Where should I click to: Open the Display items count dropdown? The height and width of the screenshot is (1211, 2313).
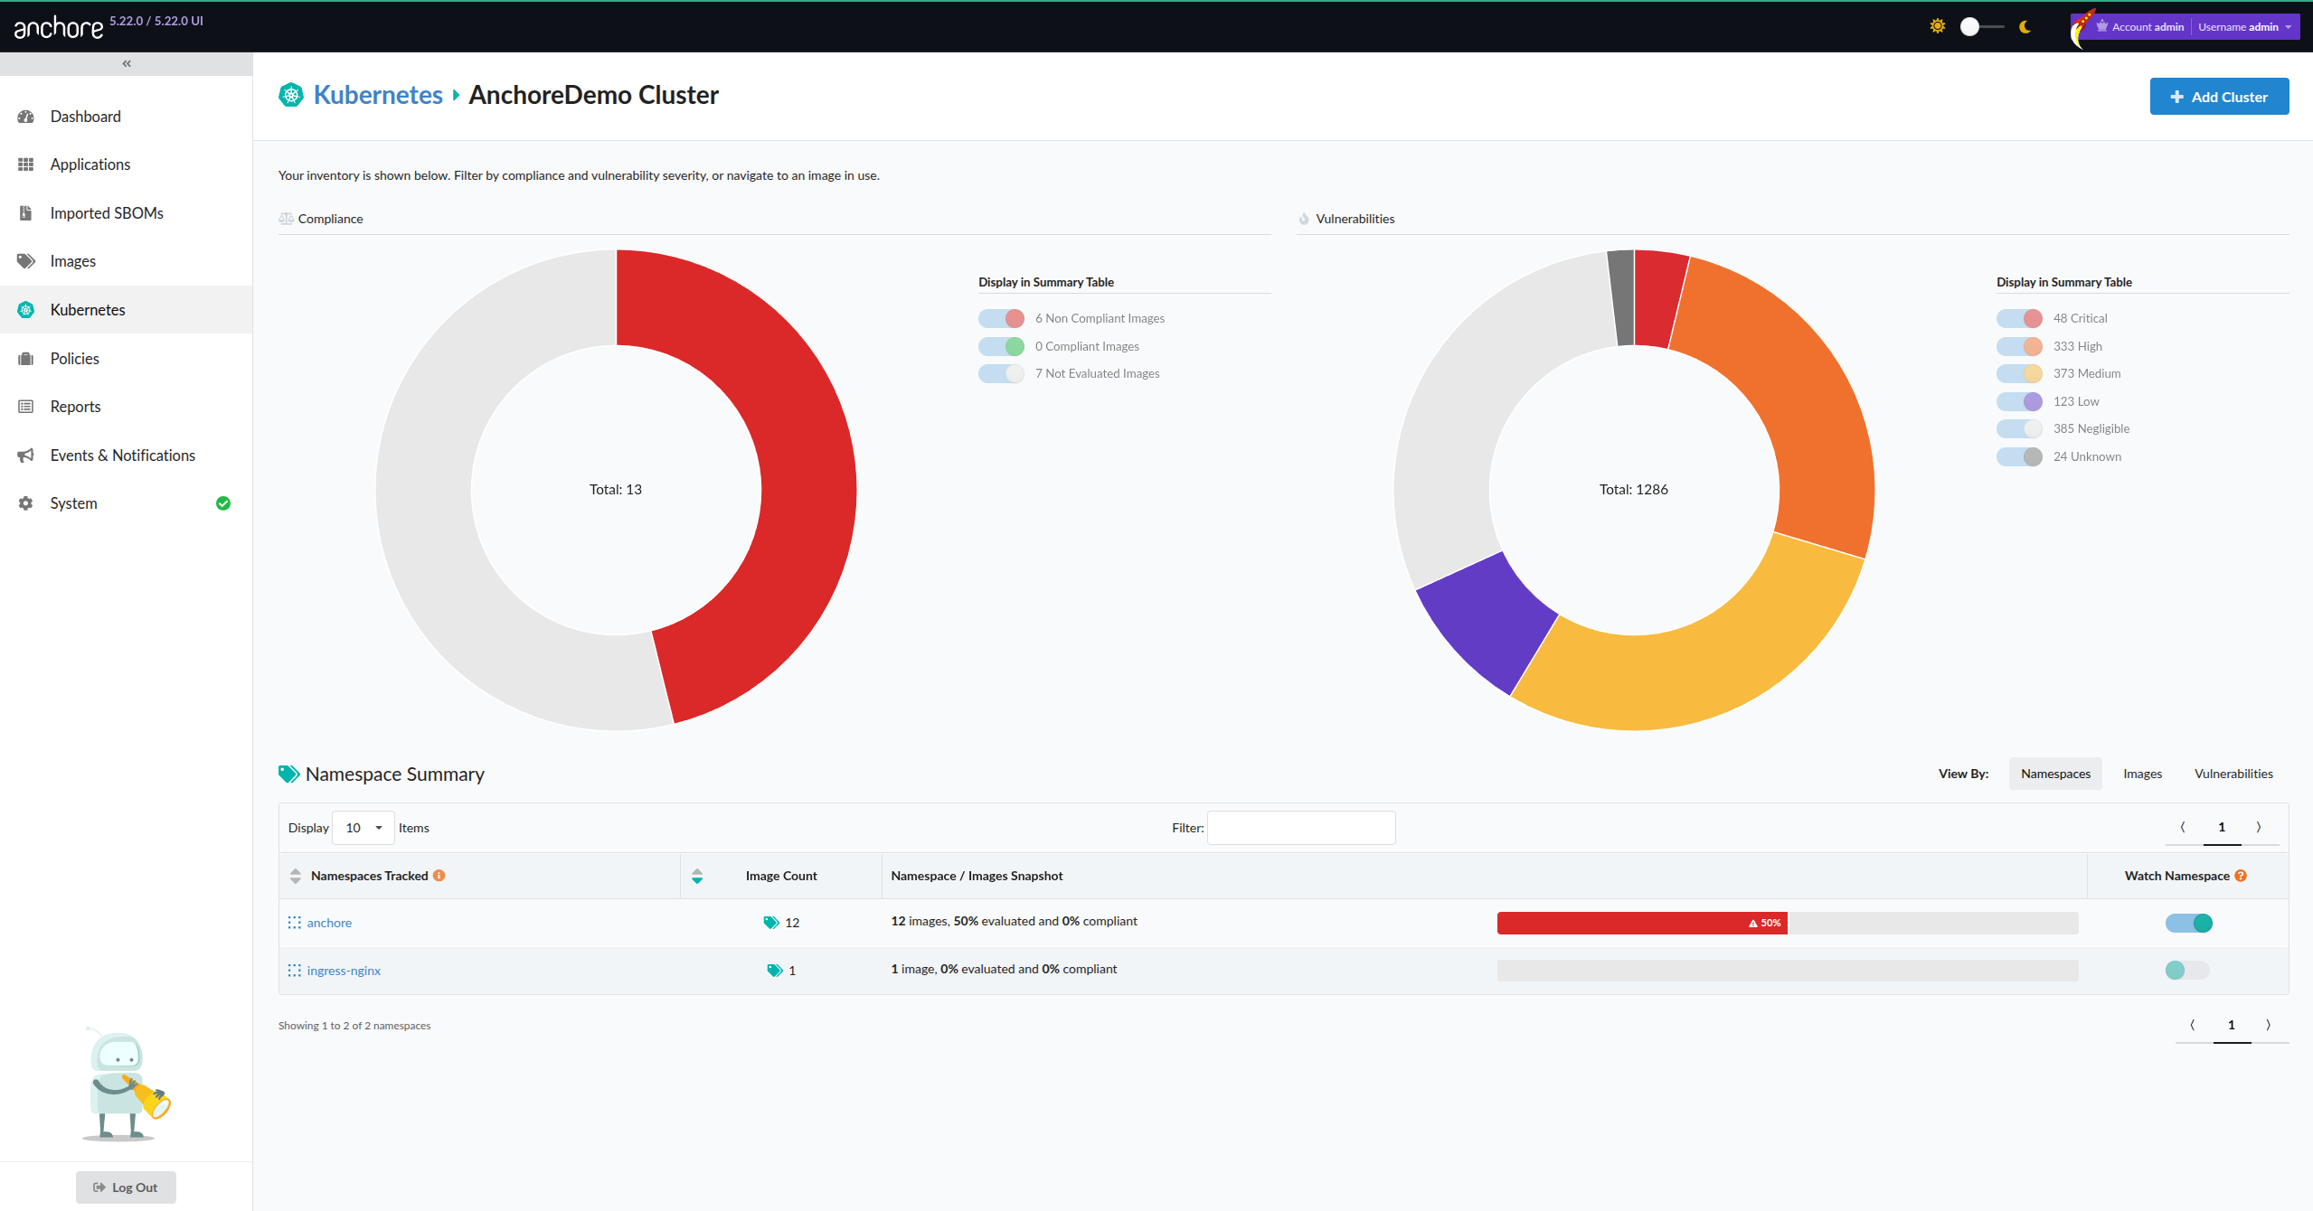coord(363,828)
